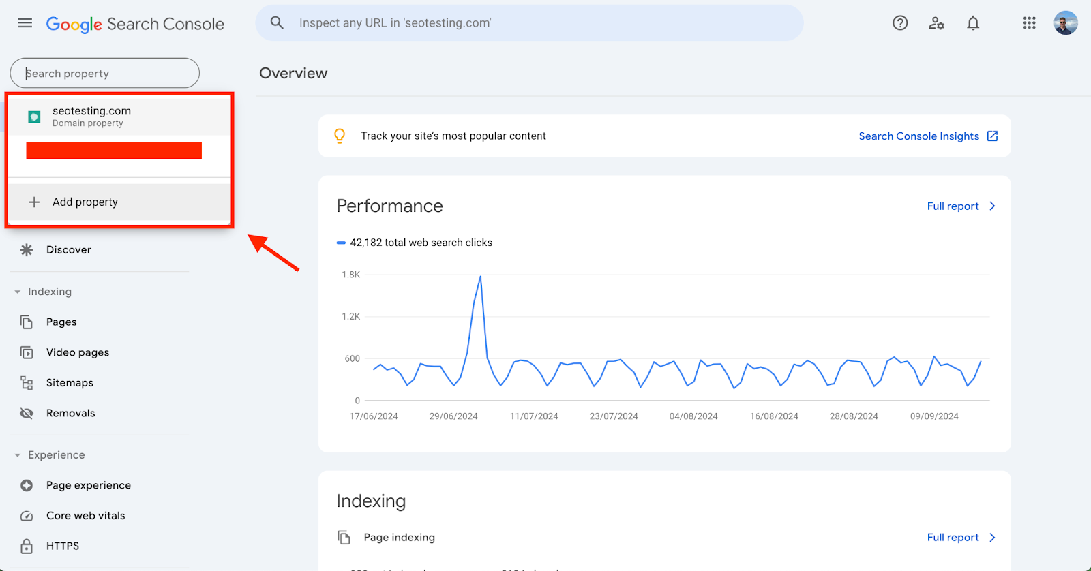Click the 09/09/2024 axis date
Screen dimensions: 1091x571
coord(934,416)
